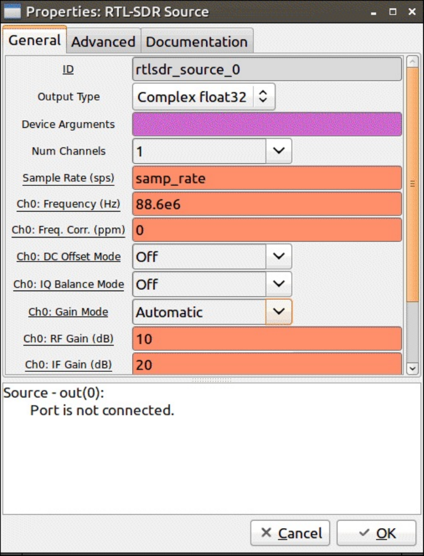Click the Output Type label

(x=69, y=97)
